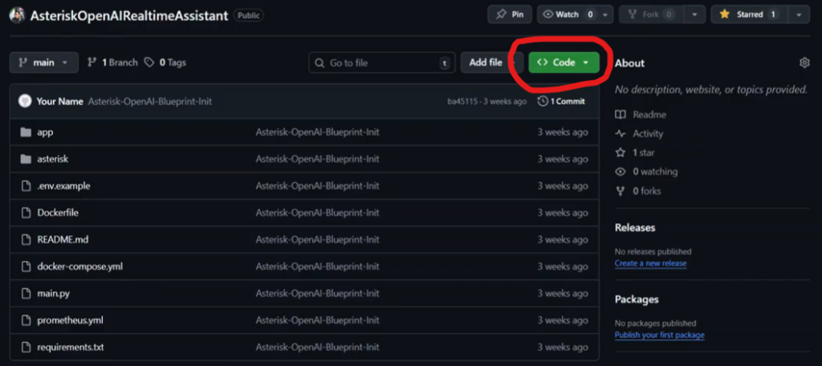Expand the star lists dropdown arrow

pyautogui.click(x=798, y=14)
